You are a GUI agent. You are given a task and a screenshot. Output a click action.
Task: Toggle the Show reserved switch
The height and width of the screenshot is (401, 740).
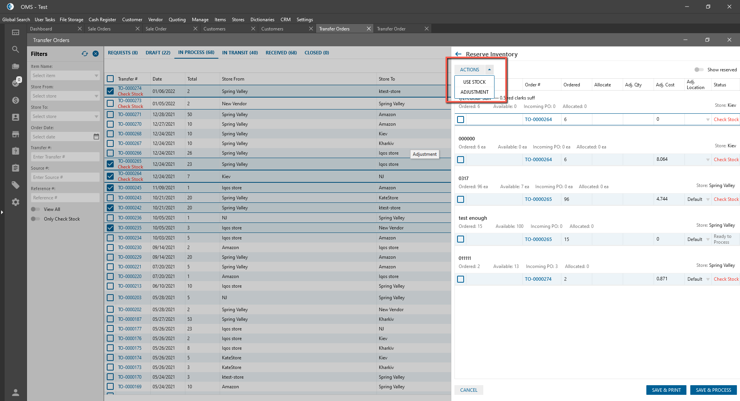point(699,70)
